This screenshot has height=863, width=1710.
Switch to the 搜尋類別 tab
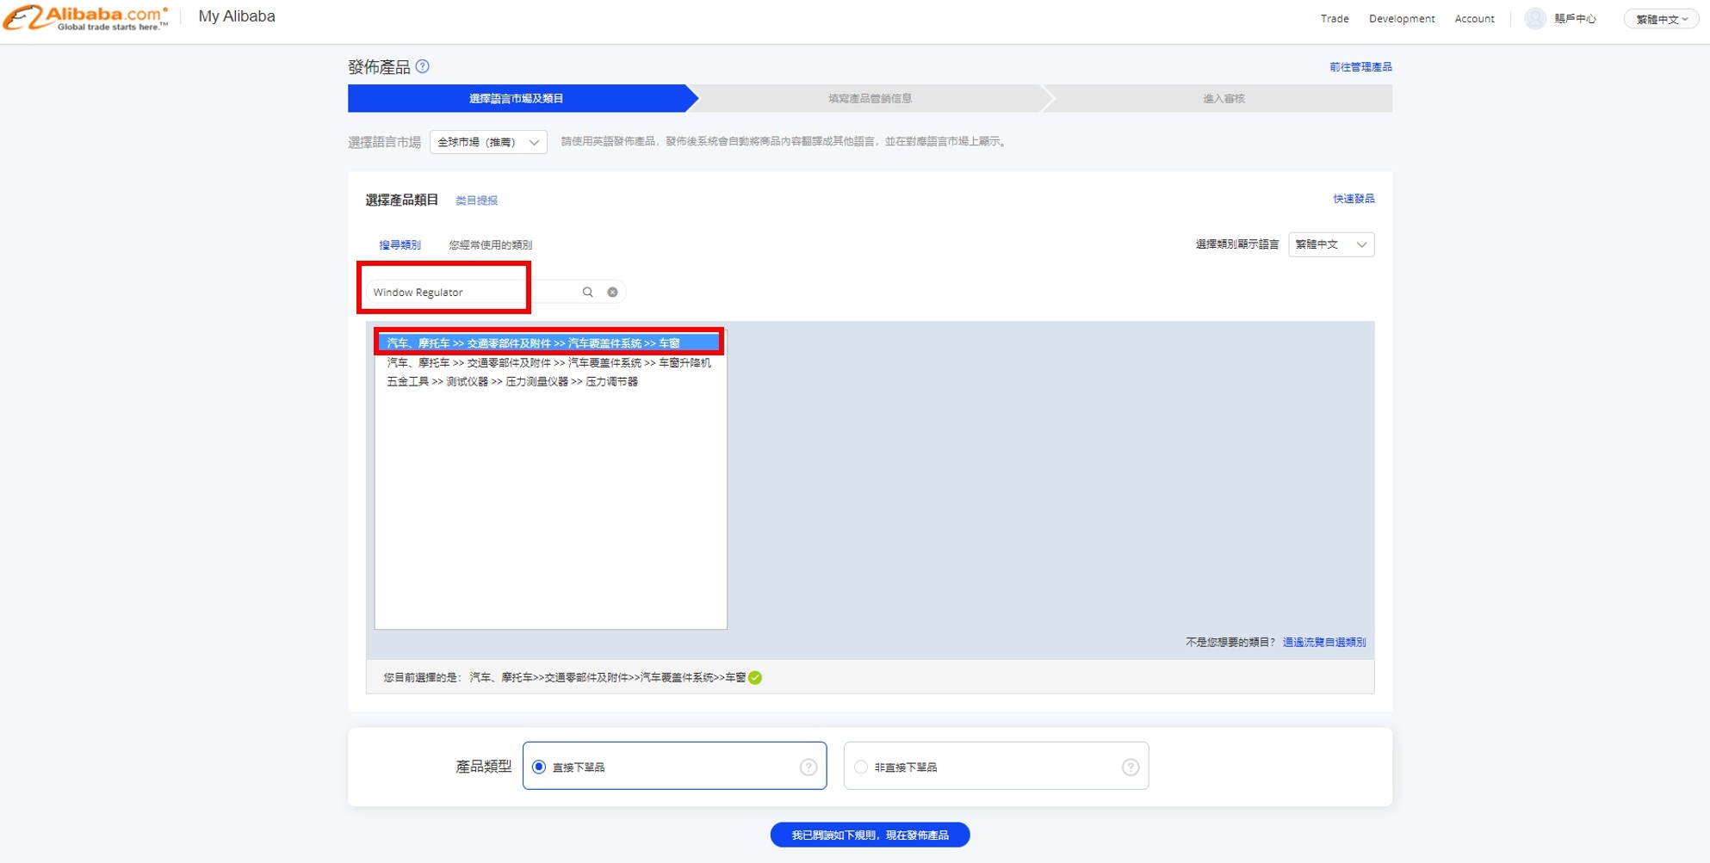pyautogui.click(x=400, y=245)
